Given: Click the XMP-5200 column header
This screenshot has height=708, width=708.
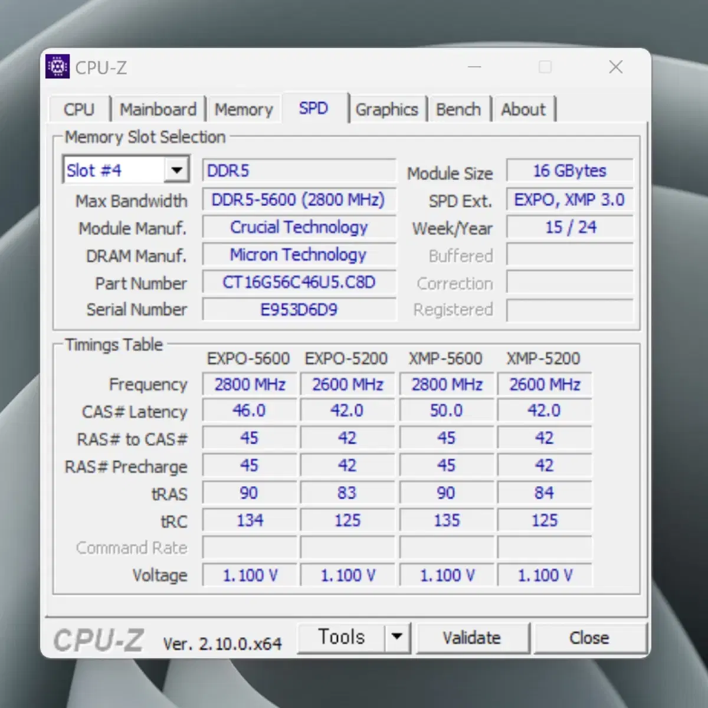Looking at the screenshot, I should pos(543,359).
